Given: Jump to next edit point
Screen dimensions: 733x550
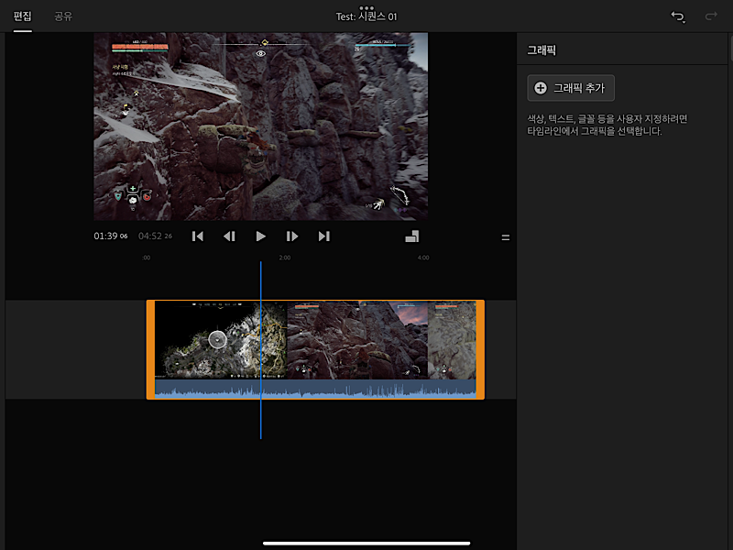Looking at the screenshot, I should [x=324, y=236].
